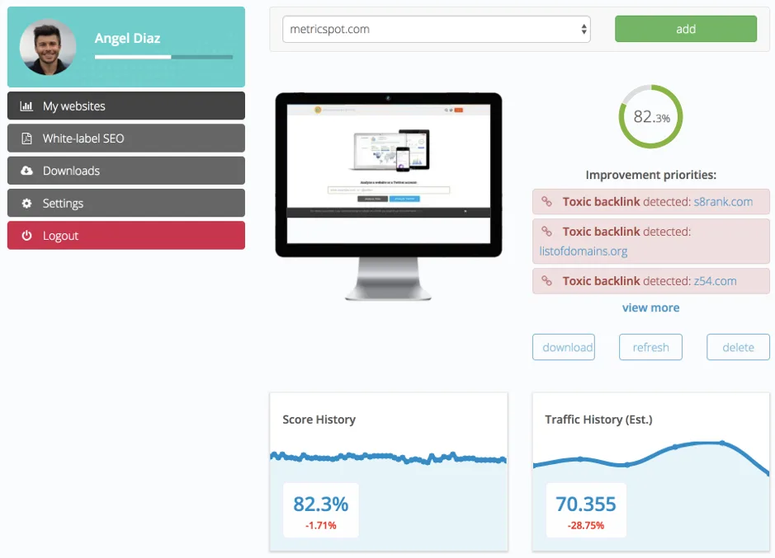Click the cloud download icon beside Downloads
775x558 pixels.
(26, 171)
